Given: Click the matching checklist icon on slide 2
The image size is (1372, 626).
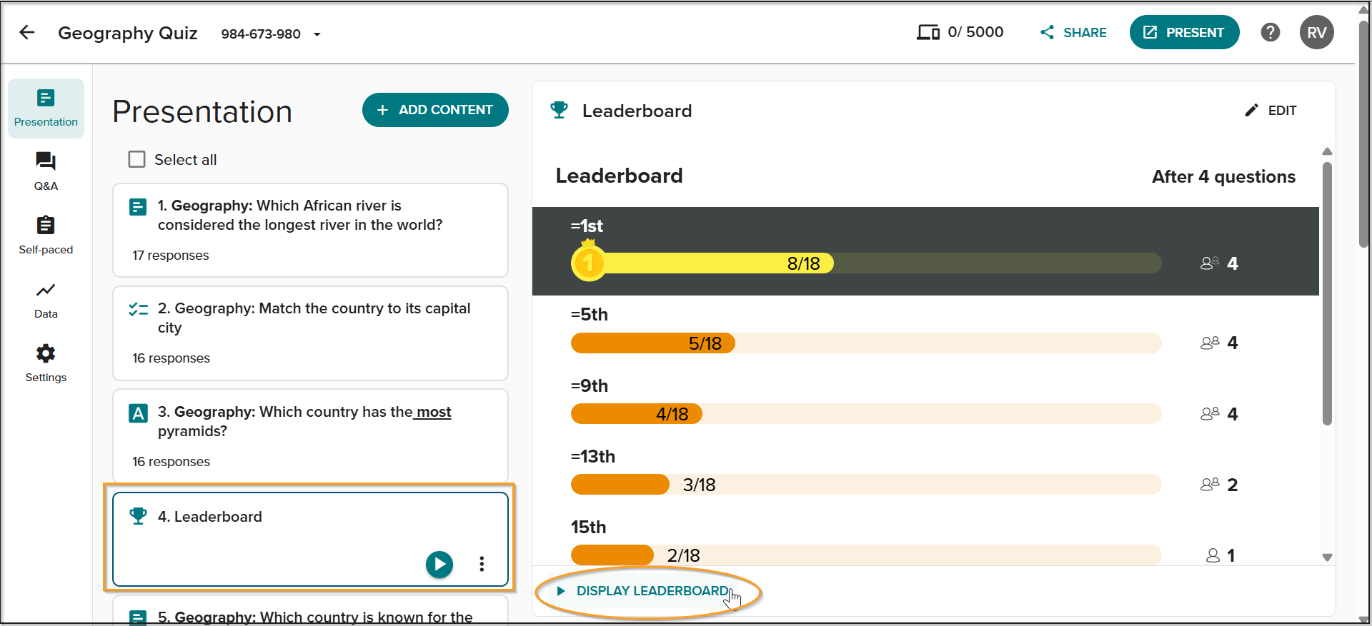Looking at the screenshot, I should (138, 309).
